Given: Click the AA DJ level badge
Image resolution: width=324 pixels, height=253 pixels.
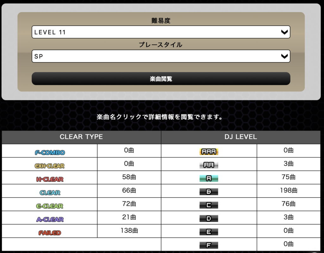Looking at the screenshot, I should pos(209,165).
